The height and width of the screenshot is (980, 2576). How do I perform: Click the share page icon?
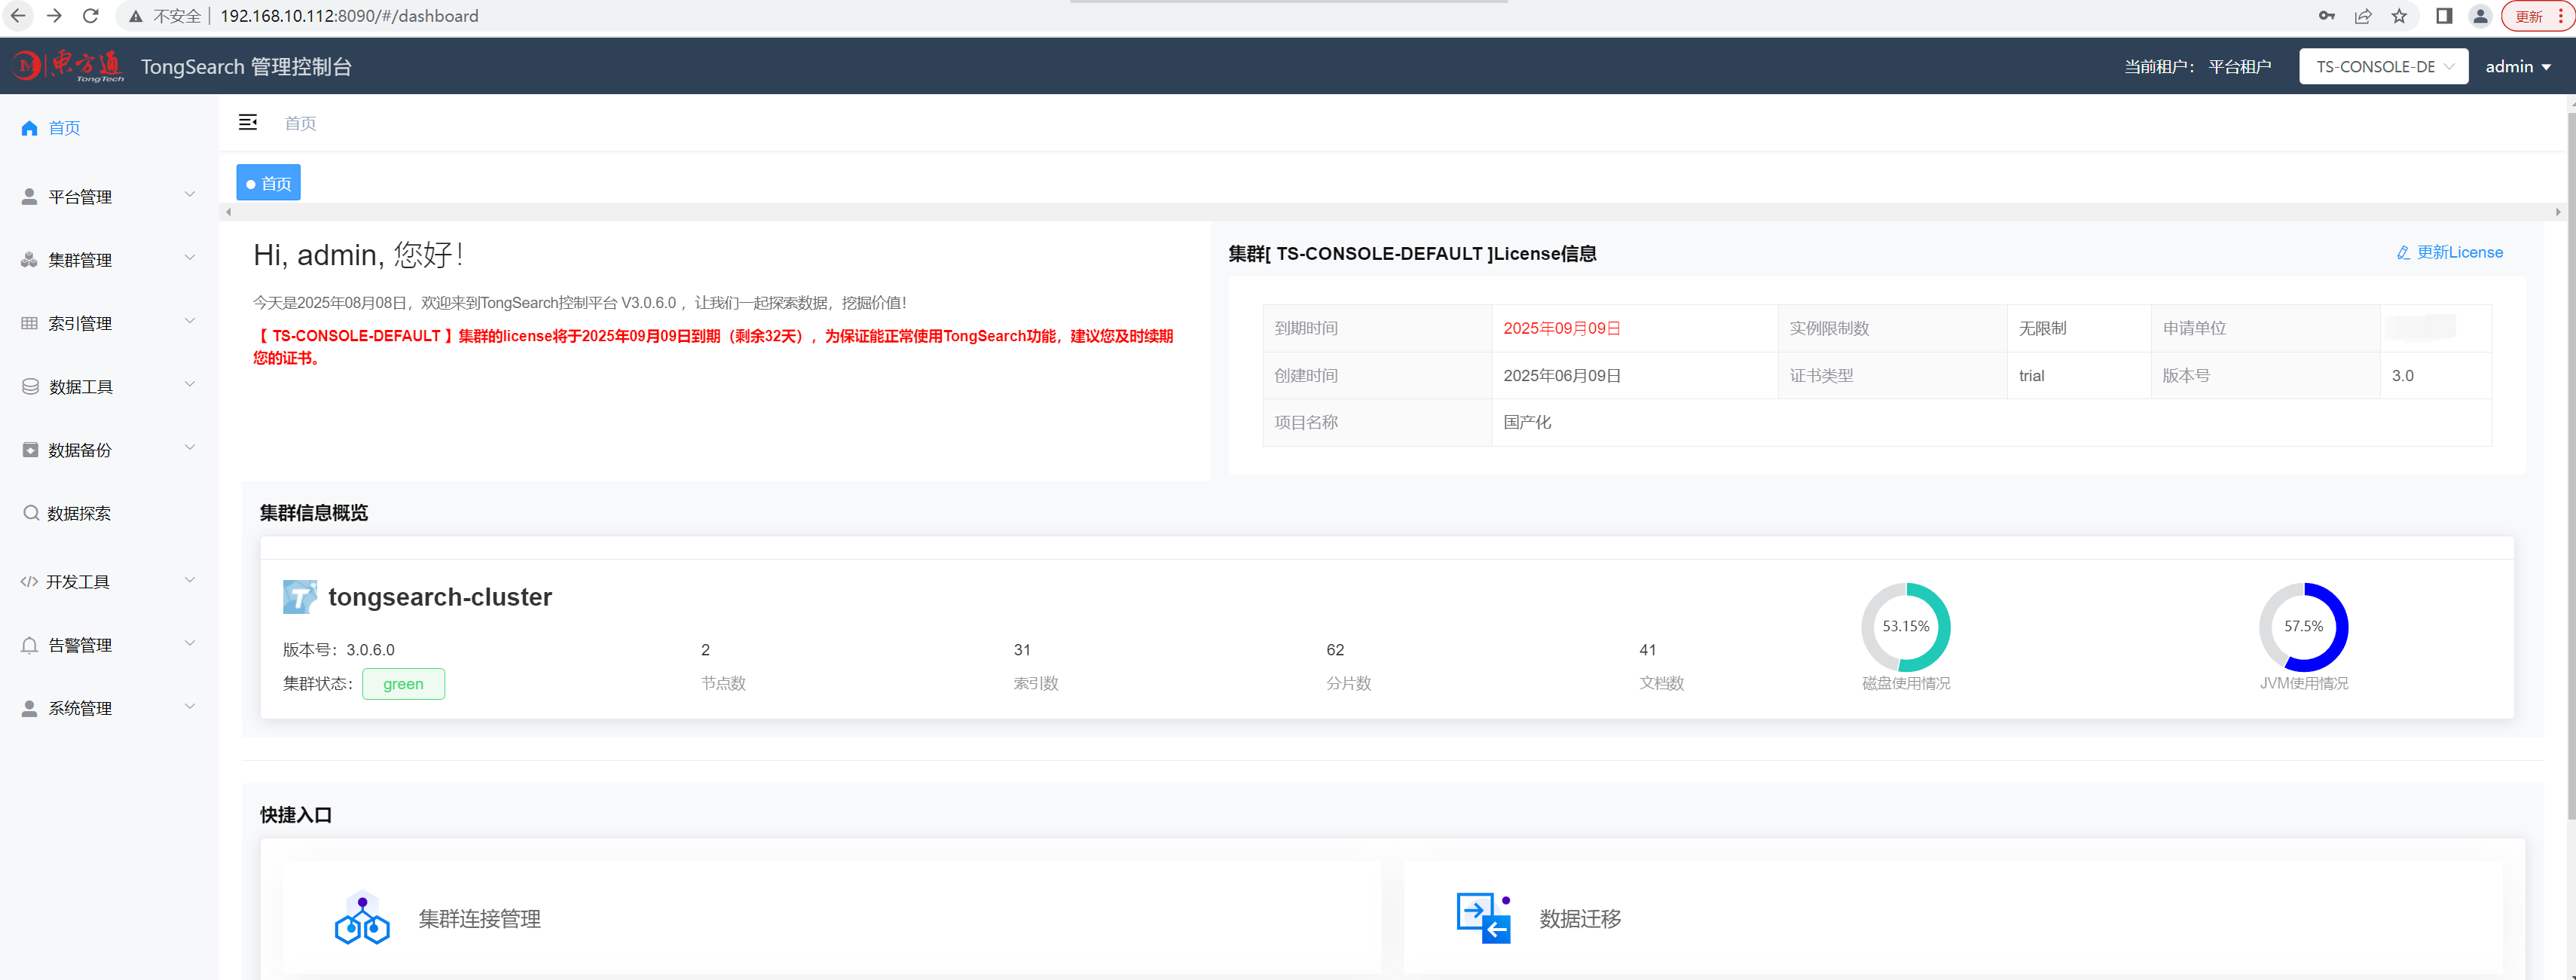2363,16
